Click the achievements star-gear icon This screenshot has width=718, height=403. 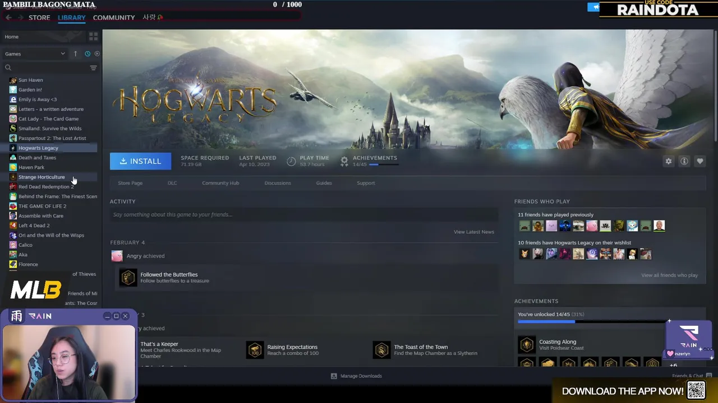coord(344,161)
